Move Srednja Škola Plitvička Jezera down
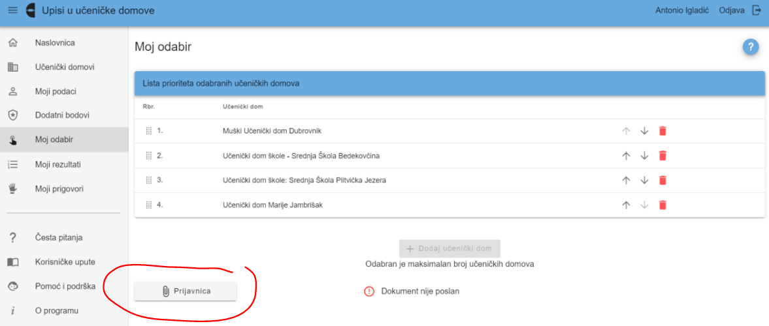This screenshot has height=326, width=769. pos(644,180)
